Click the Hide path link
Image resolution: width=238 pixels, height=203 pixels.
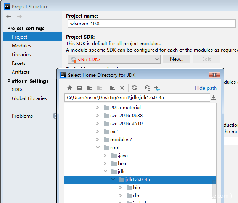(206, 88)
